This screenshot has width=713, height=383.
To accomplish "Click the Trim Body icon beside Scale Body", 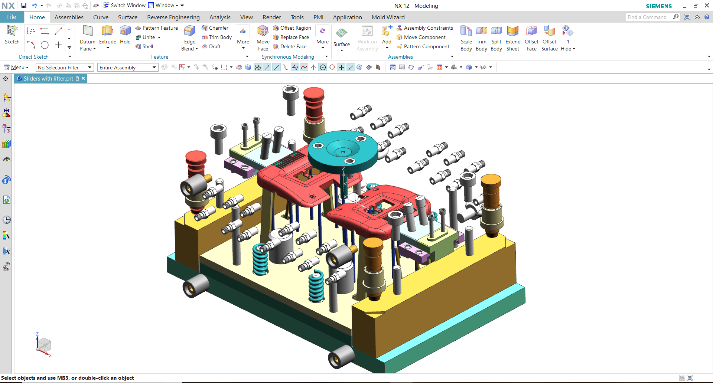I will pyautogui.click(x=481, y=31).
